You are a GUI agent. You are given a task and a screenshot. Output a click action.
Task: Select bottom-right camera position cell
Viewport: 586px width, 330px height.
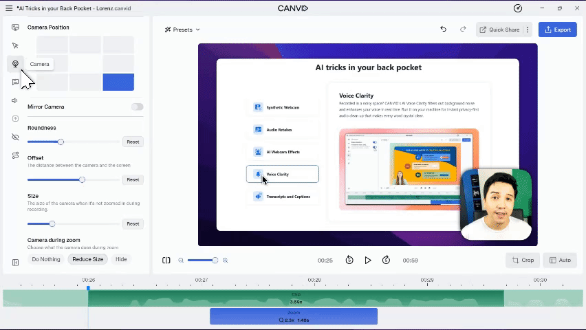118,82
